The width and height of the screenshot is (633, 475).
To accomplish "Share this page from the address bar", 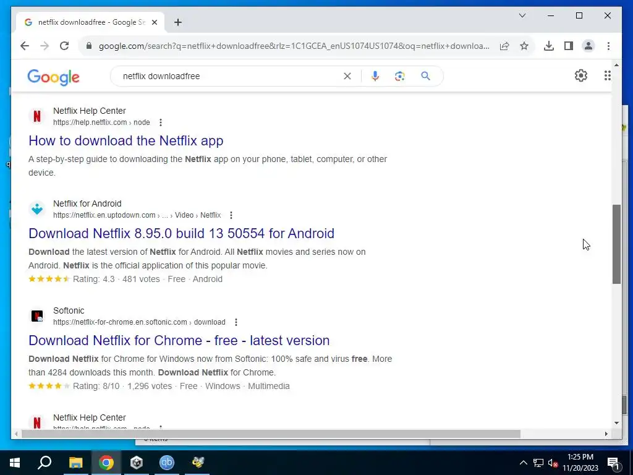I will click(504, 46).
